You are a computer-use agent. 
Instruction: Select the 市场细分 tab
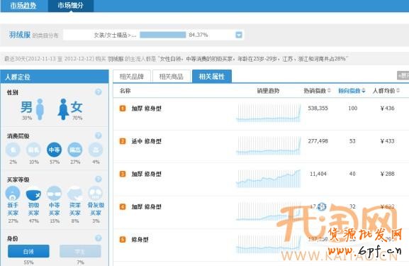point(70,6)
